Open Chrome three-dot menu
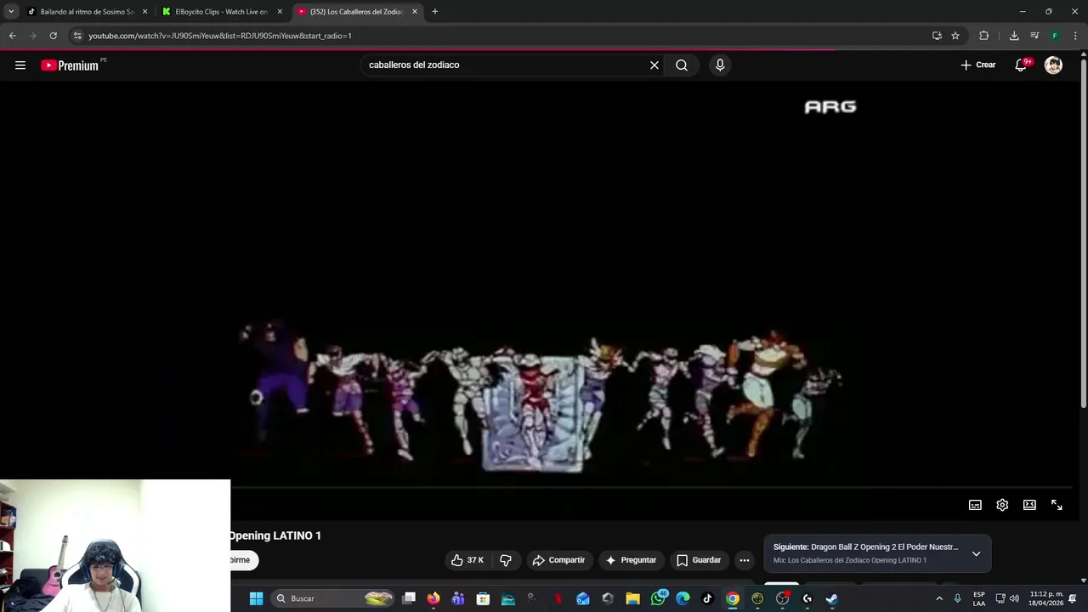This screenshot has height=612, width=1088. coord(1075,36)
